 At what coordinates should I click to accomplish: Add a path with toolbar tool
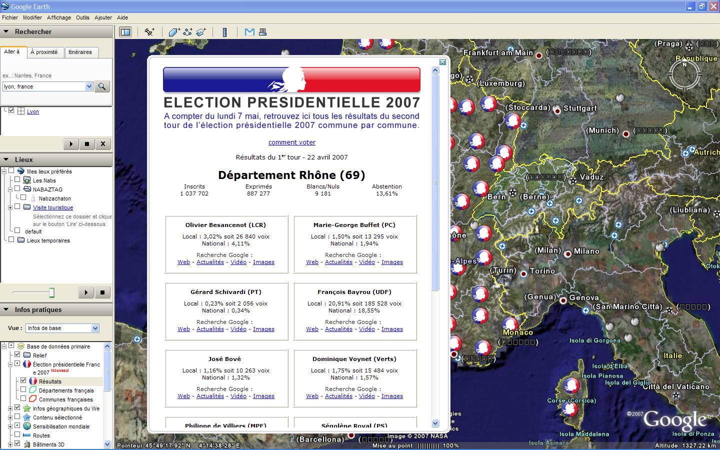187,32
